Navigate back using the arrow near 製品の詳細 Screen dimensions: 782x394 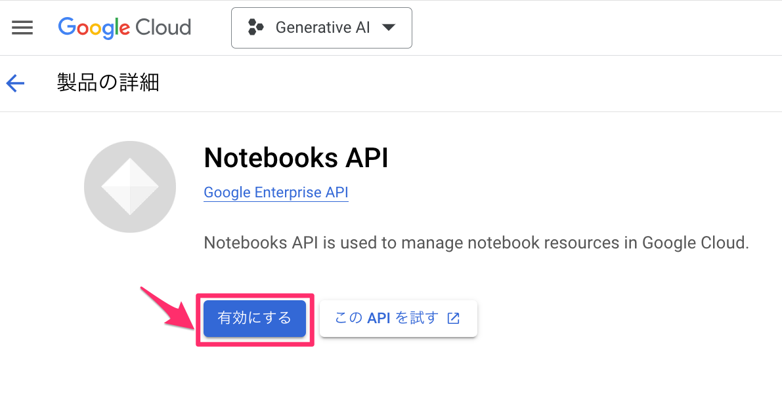coord(14,83)
